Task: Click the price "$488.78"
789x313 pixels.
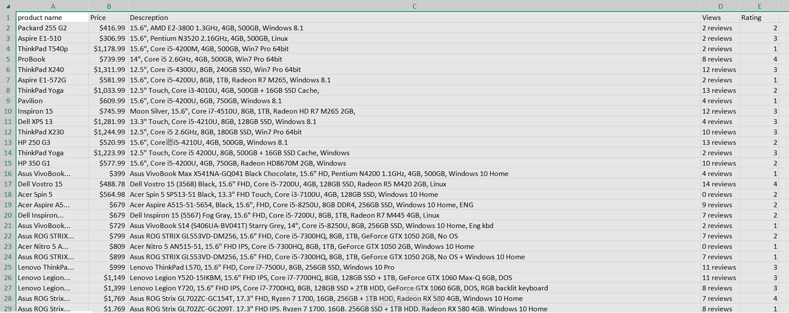Action: (109, 184)
